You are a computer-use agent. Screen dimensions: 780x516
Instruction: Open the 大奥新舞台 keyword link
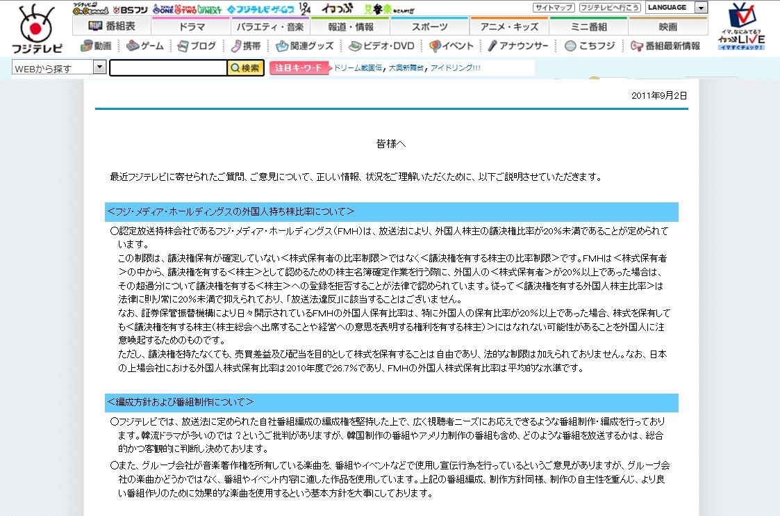pyautogui.click(x=406, y=67)
